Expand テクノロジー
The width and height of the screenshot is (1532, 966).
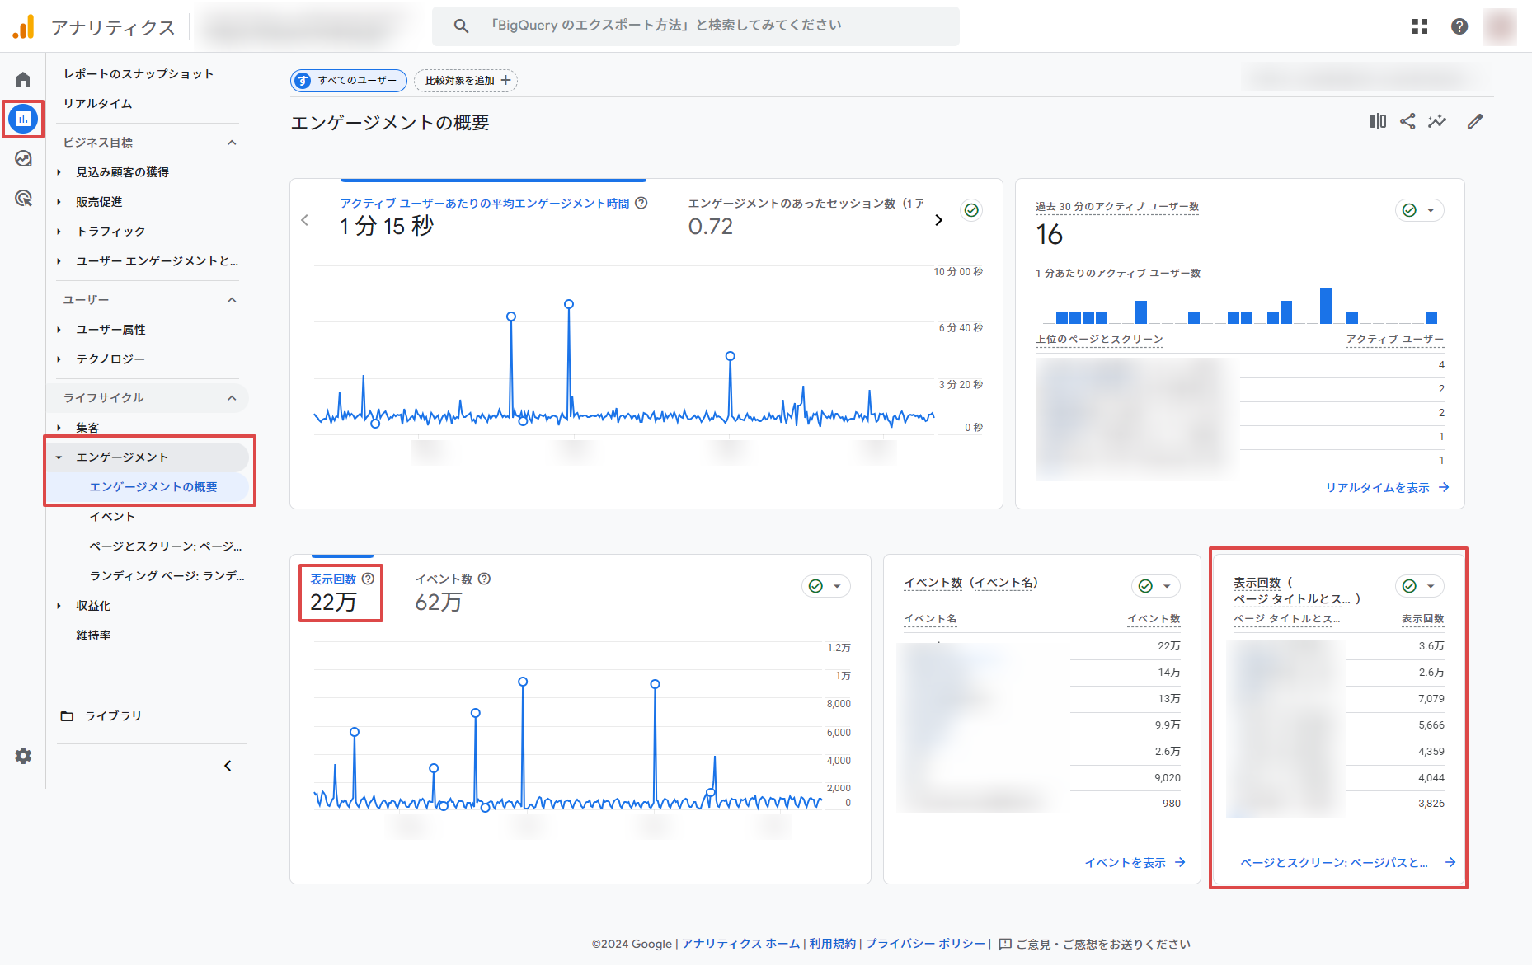[x=59, y=359]
